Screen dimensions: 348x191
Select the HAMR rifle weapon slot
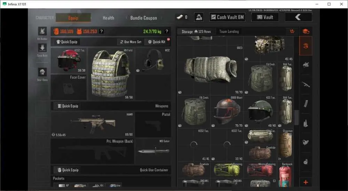(x=93, y=125)
